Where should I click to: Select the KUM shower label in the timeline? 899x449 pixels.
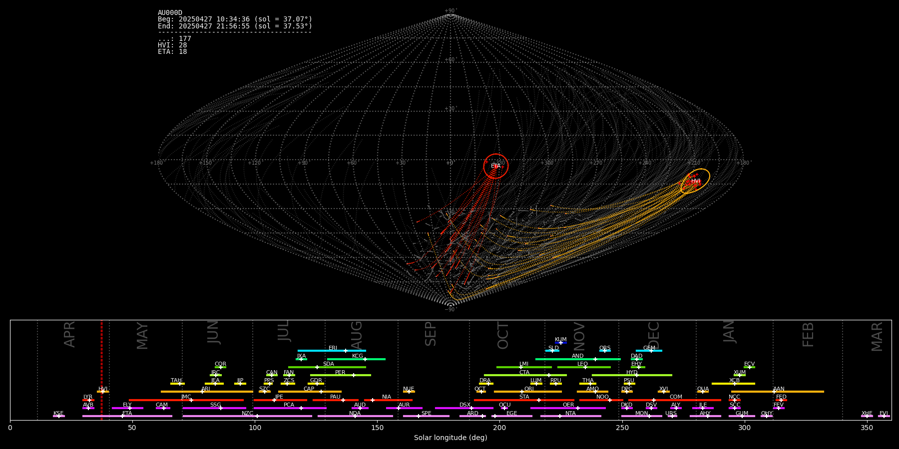(561, 340)
